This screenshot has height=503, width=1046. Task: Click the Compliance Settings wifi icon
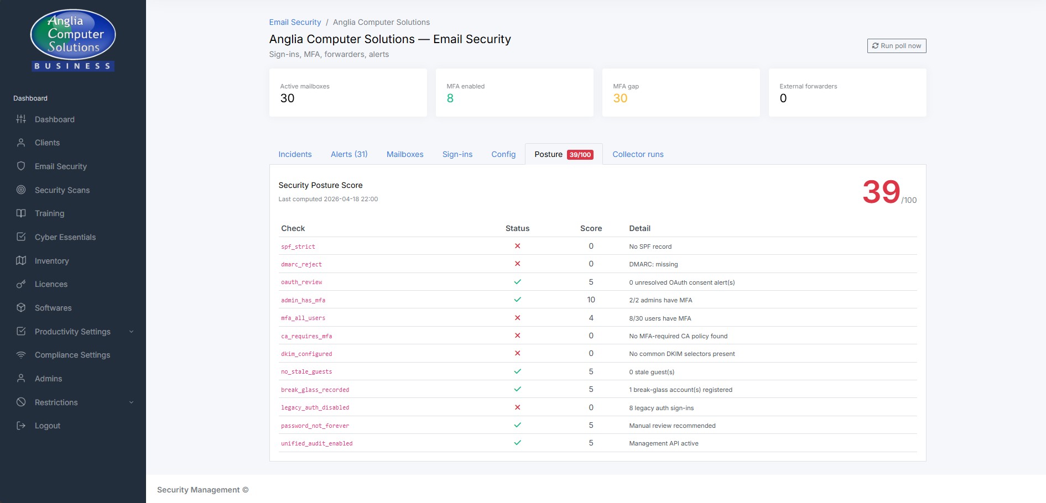coord(22,355)
